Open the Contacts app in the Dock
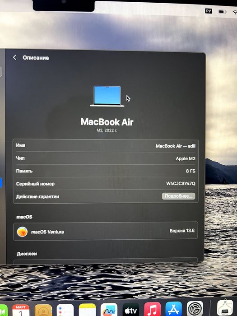Viewport: 237px width, 316px height. pos(43,310)
